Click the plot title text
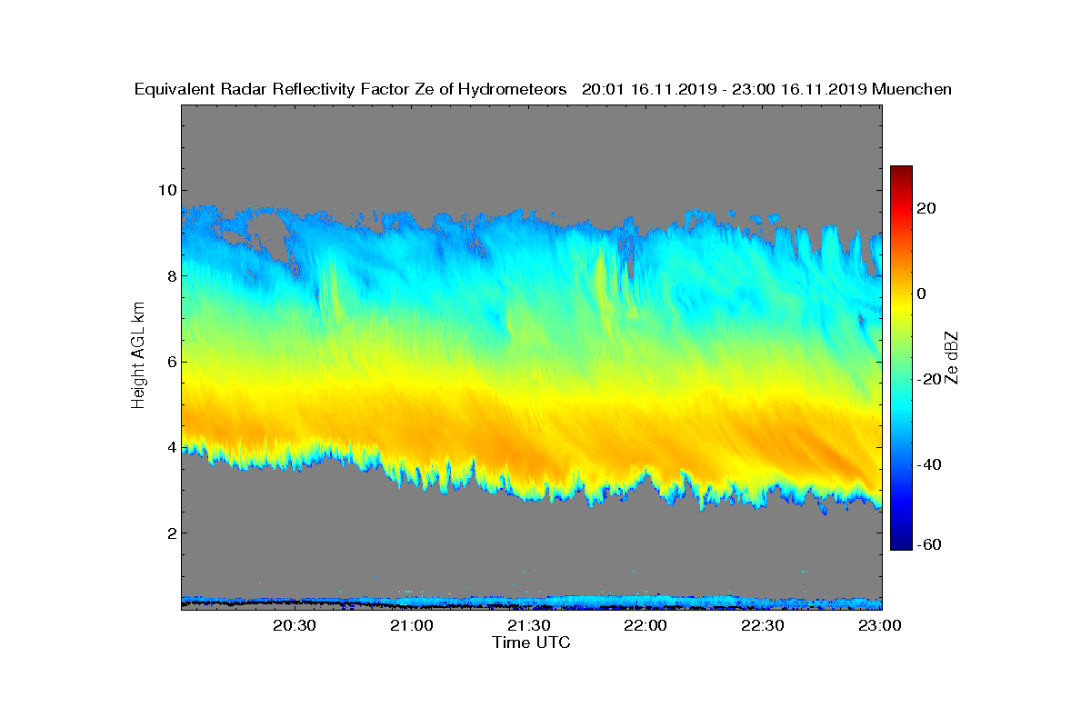 pyautogui.click(x=543, y=89)
